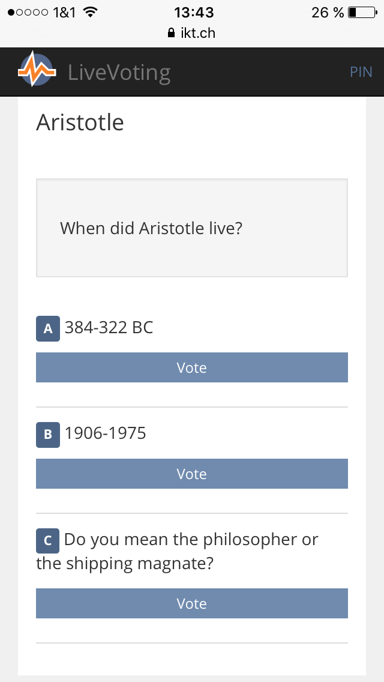This screenshot has height=682, width=384.
Task: Tap the ikt.ch address bar
Action: (x=192, y=33)
